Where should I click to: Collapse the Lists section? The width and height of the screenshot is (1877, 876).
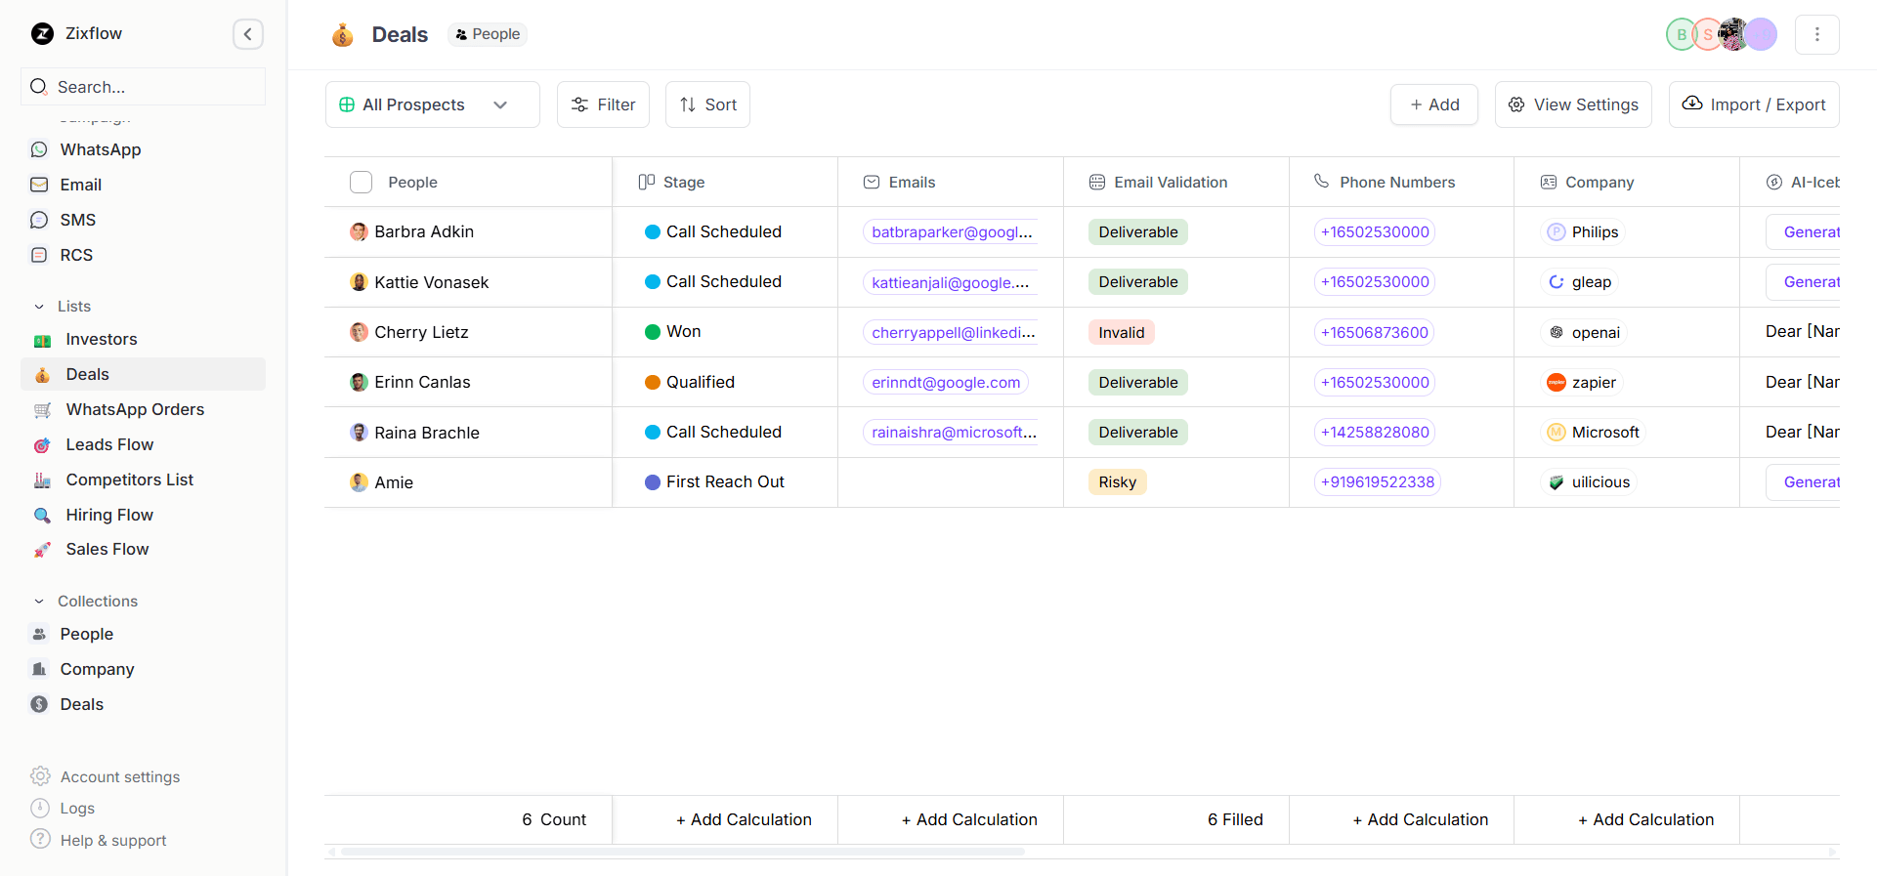[x=39, y=307]
